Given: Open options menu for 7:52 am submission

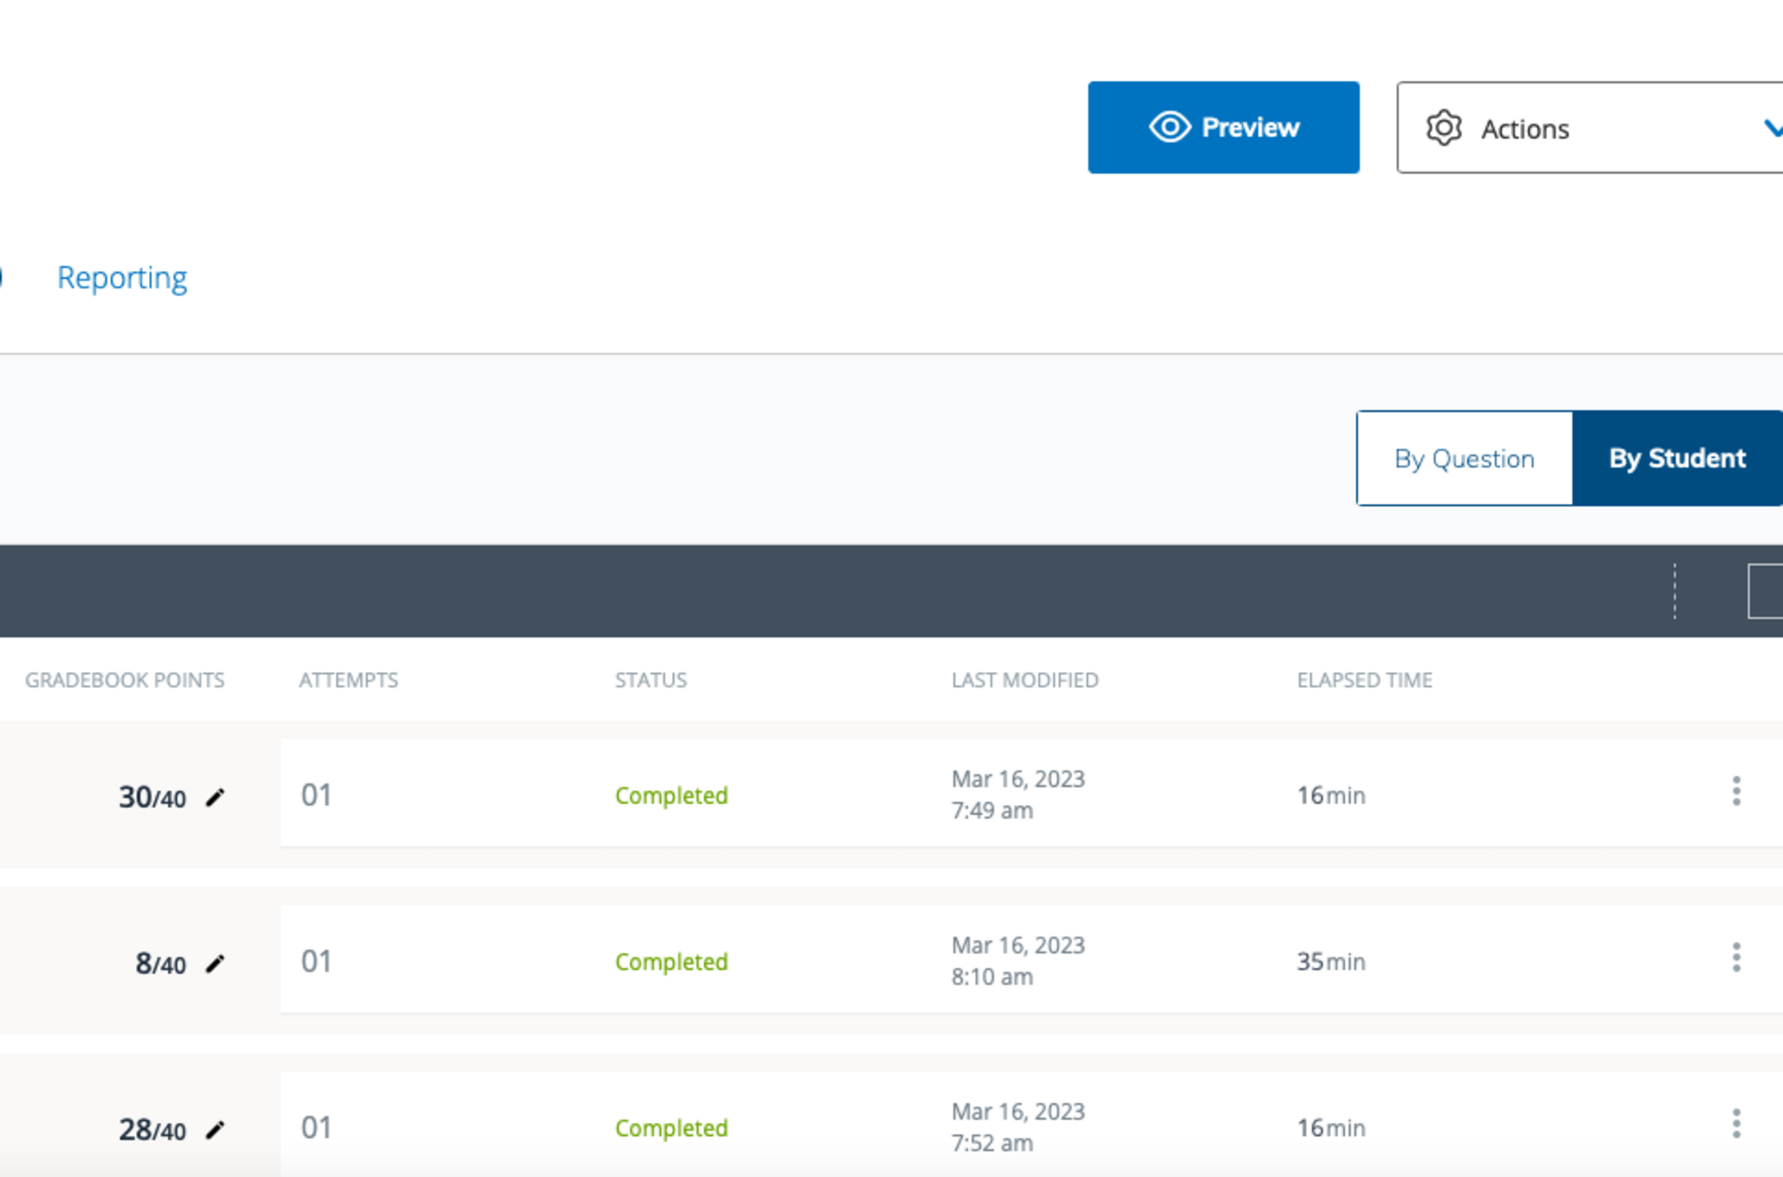Looking at the screenshot, I should [1736, 1124].
